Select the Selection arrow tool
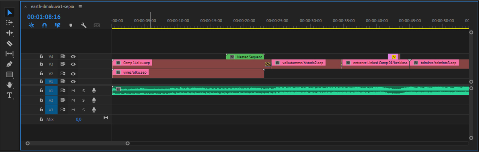This screenshot has height=152, width=479. pyautogui.click(x=10, y=12)
